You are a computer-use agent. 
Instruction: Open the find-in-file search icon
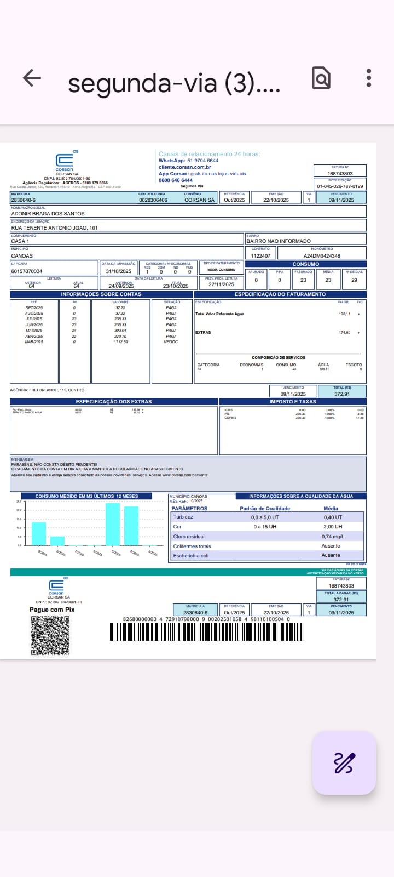(x=321, y=78)
